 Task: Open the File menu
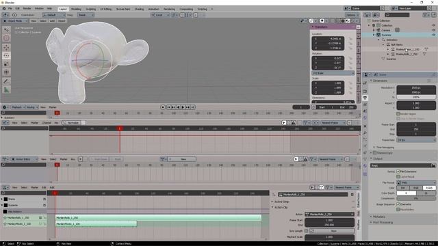[10, 9]
